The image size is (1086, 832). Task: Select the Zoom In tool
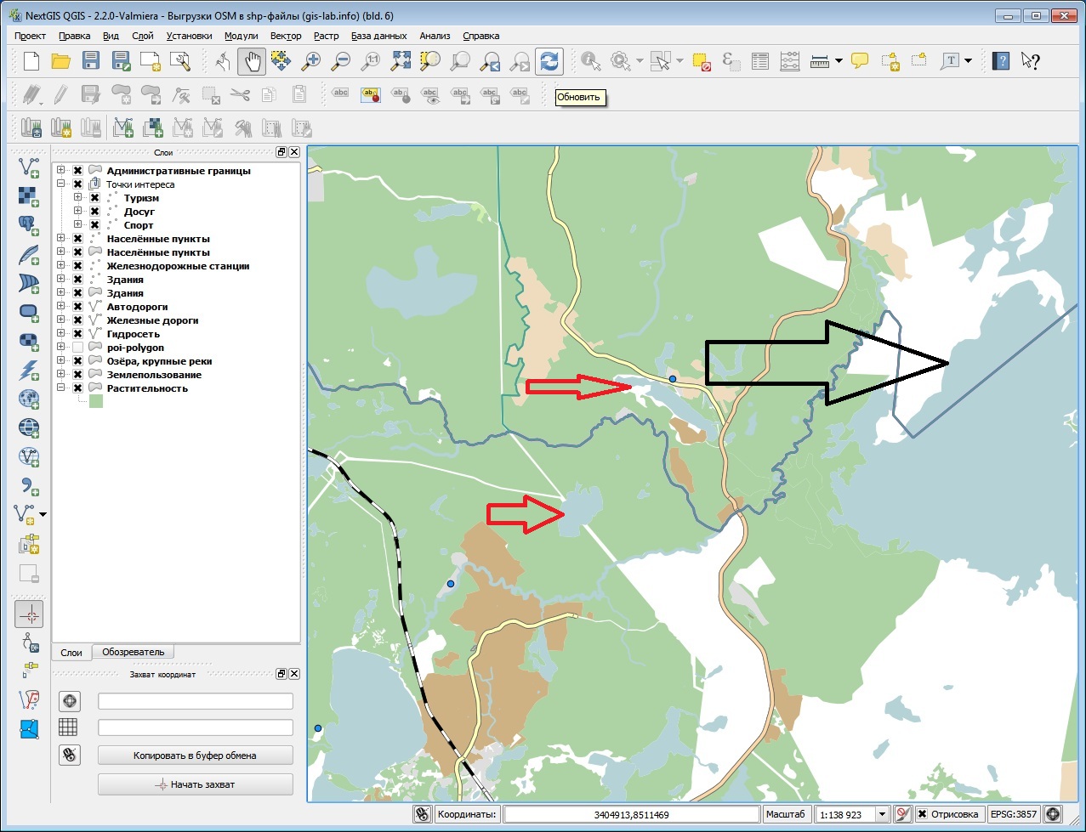tap(311, 60)
